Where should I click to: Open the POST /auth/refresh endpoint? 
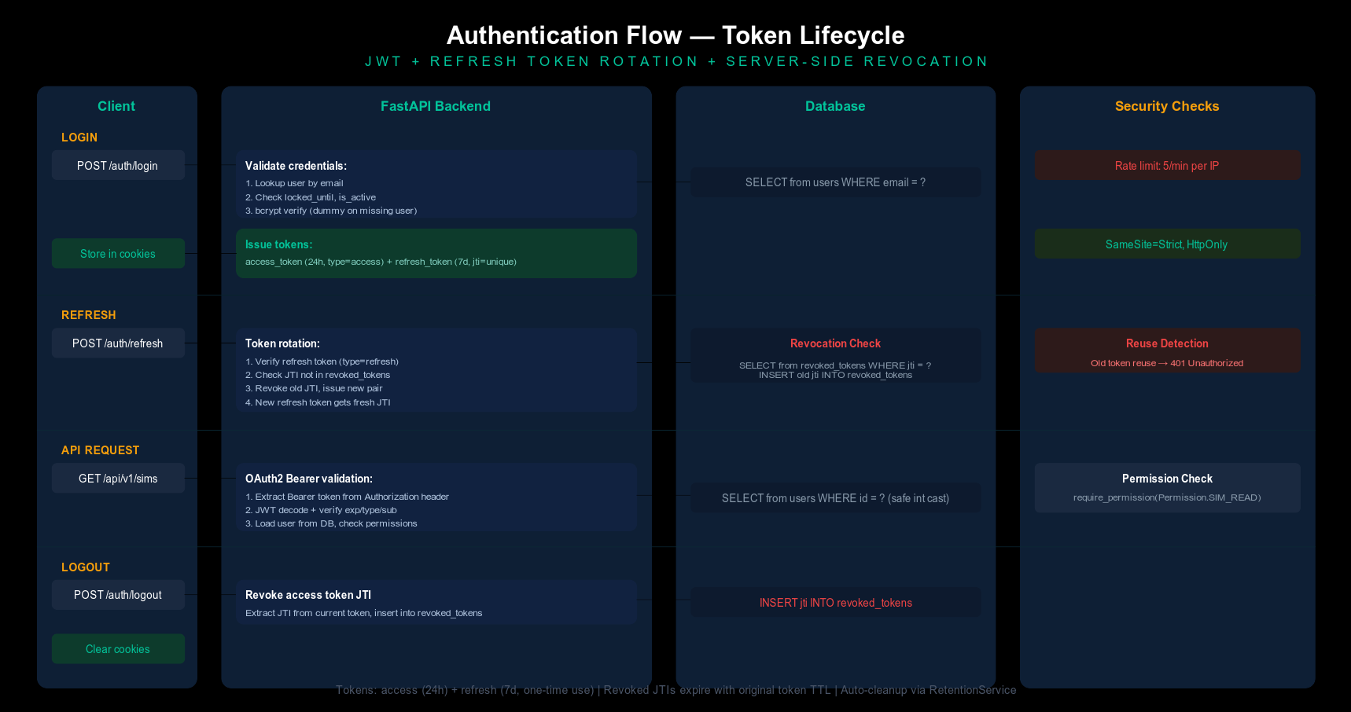click(118, 343)
